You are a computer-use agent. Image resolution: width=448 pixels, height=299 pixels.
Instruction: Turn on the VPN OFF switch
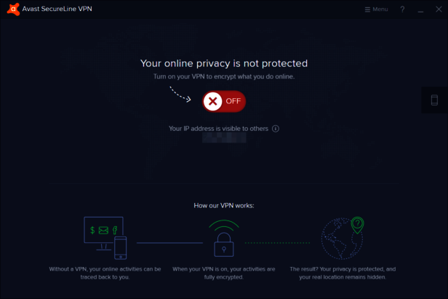(224, 101)
